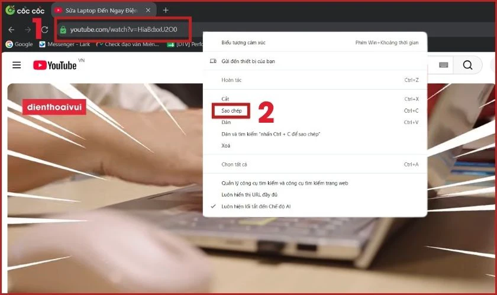Select Xoá in context menu
This screenshot has height=295, width=497.
click(315, 146)
